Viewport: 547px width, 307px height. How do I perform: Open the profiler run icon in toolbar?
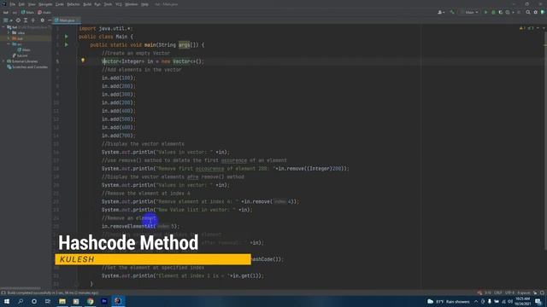coord(509,12)
